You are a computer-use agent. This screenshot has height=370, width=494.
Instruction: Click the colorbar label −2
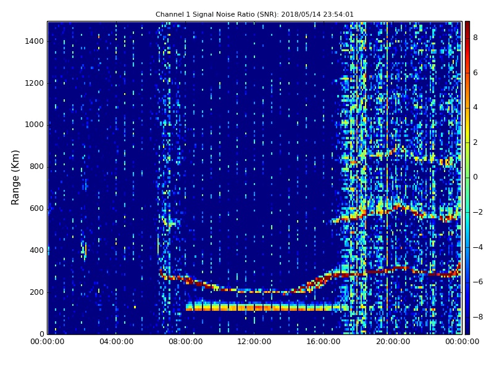(x=478, y=212)
